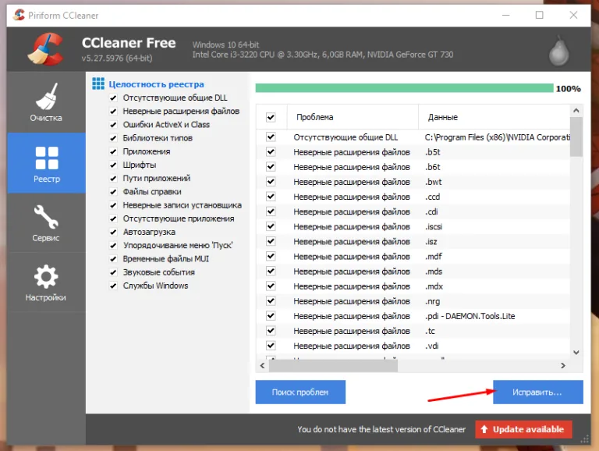Toggle Шрифты checkbox
This screenshot has width=599, height=451.
113,165
